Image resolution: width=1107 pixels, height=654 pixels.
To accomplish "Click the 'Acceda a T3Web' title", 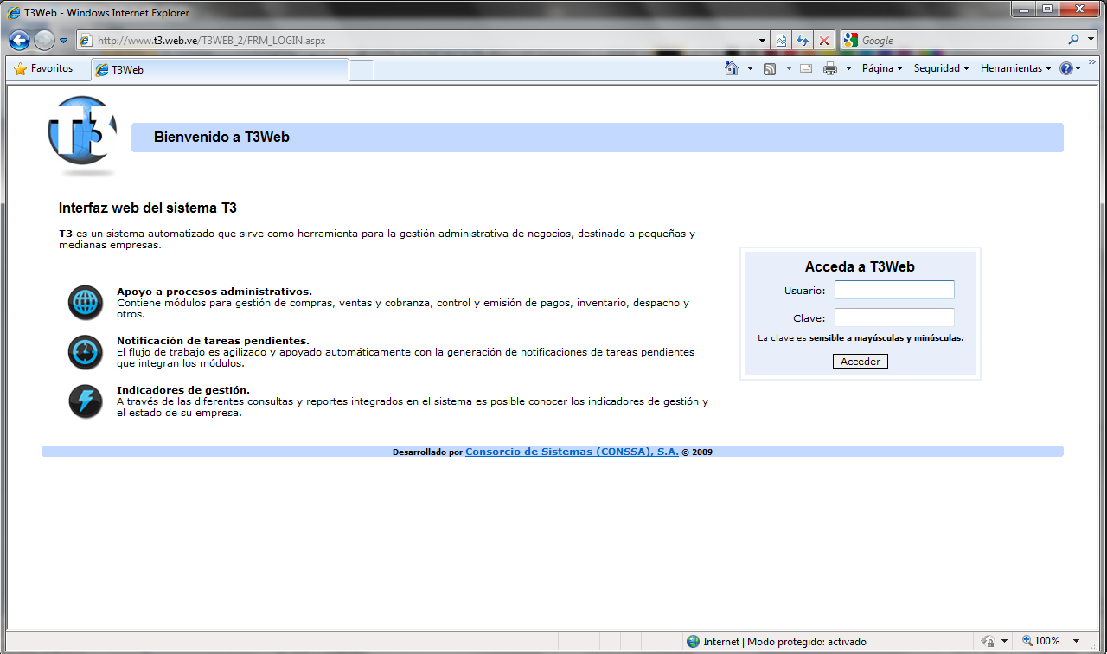I will tap(860, 266).
